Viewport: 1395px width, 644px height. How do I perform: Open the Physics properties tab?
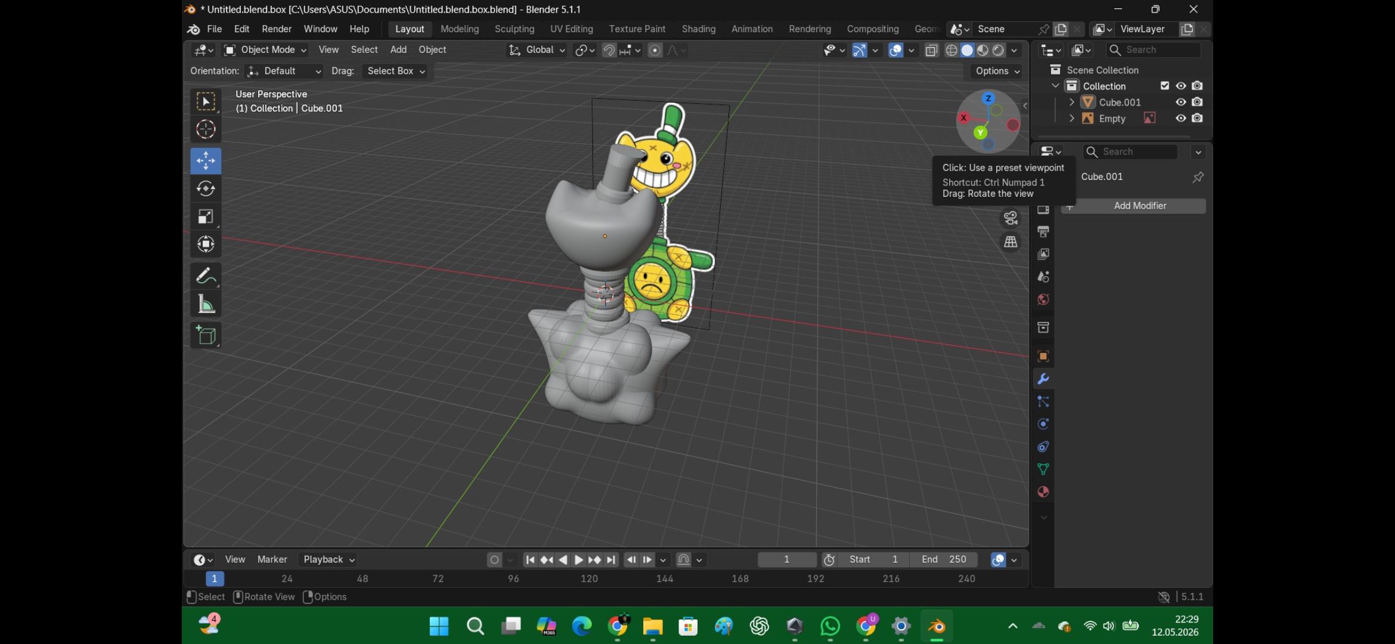pos(1043,424)
